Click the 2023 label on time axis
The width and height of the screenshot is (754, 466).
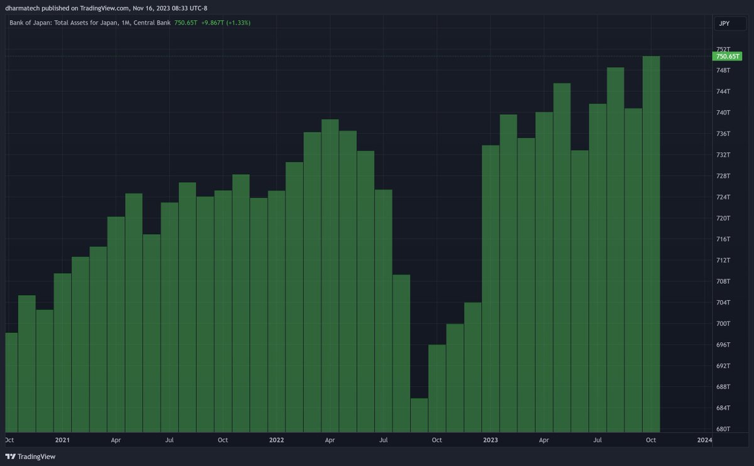click(491, 440)
